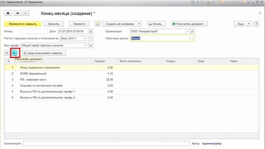Click percent value 9,00
265x149 pixels.
pos(110,91)
